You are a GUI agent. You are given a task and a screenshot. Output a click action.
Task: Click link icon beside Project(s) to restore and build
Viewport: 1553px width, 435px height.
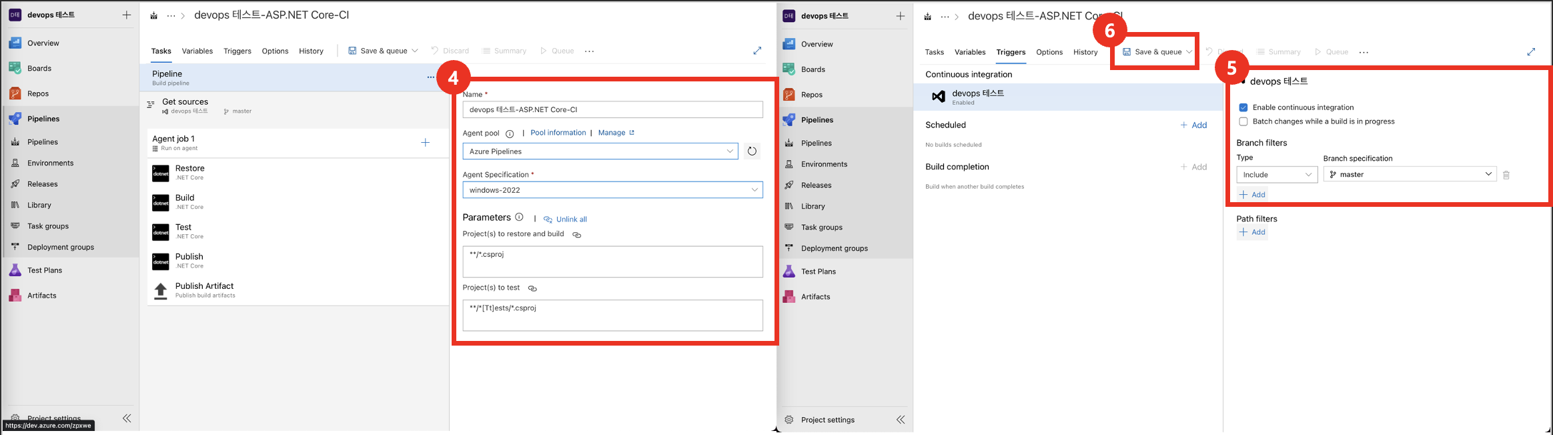click(577, 235)
